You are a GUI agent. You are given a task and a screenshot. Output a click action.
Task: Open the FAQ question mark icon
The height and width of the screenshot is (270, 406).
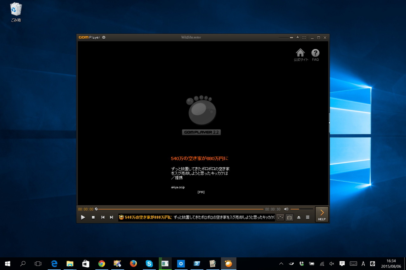315,55
